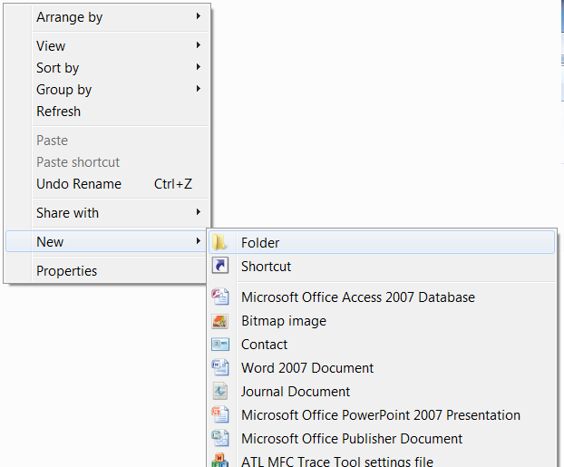Choose Undo Rename in context menu
Viewport: 564px width, 467px height.
click(x=79, y=183)
